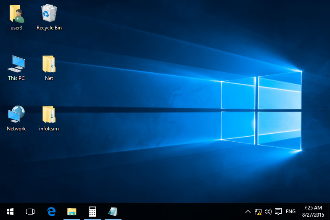Click the 'infolearn' label text
The height and width of the screenshot is (220, 330).
(49, 129)
